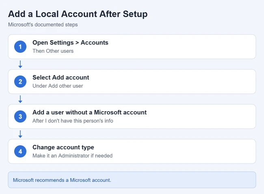Viewport: 264px width, 194px height.
Task: Select the 'Change account type' step title
Action: 63,147
